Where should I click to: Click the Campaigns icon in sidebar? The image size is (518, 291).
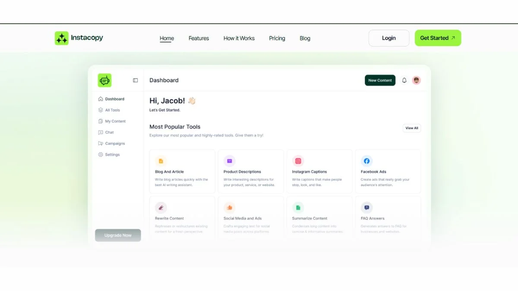pyautogui.click(x=101, y=144)
